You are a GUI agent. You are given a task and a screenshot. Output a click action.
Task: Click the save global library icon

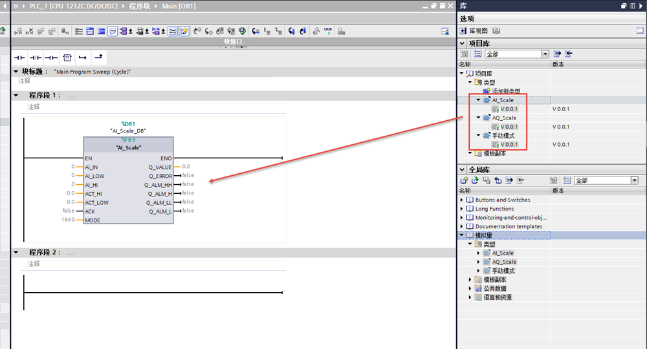click(x=487, y=180)
